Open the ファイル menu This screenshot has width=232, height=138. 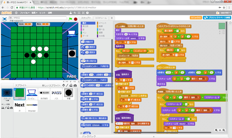26,13
